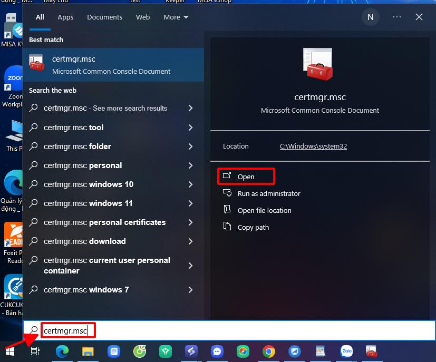Expand arrow for 'certmgr.msc personal'
436x362 pixels.
(x=190, y=165)
